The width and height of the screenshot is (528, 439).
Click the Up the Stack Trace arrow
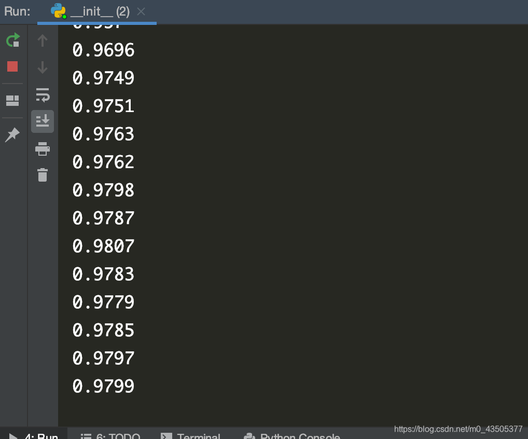click(43, 40)
